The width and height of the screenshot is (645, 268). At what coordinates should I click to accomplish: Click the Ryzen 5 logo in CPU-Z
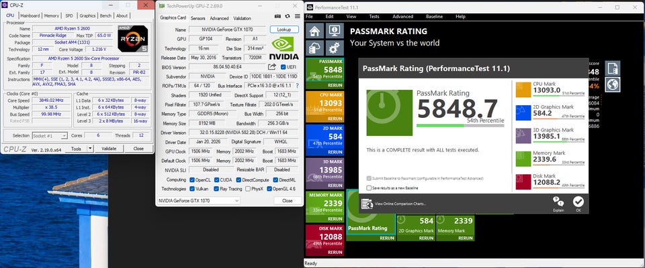coord(132,39)
